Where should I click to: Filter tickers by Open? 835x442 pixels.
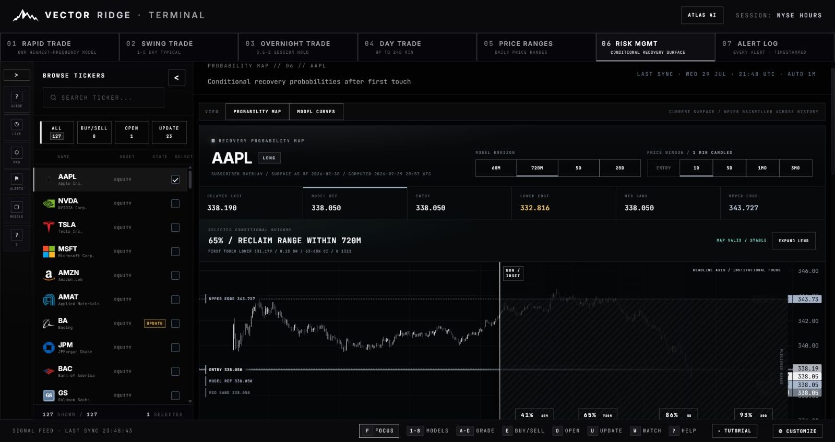(x=132, y=132)
